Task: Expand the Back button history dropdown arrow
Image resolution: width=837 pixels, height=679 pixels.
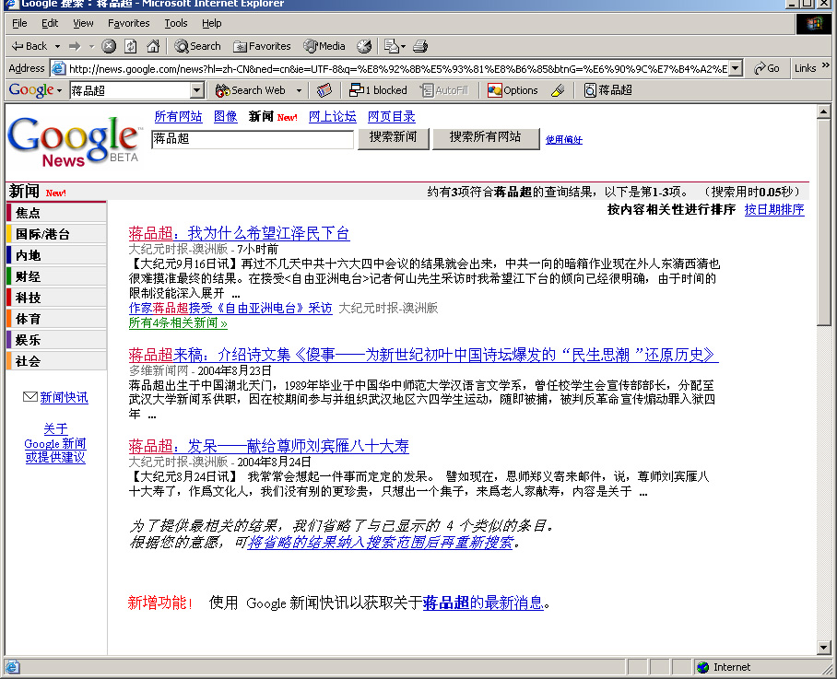Action: (x=57, y=46)
